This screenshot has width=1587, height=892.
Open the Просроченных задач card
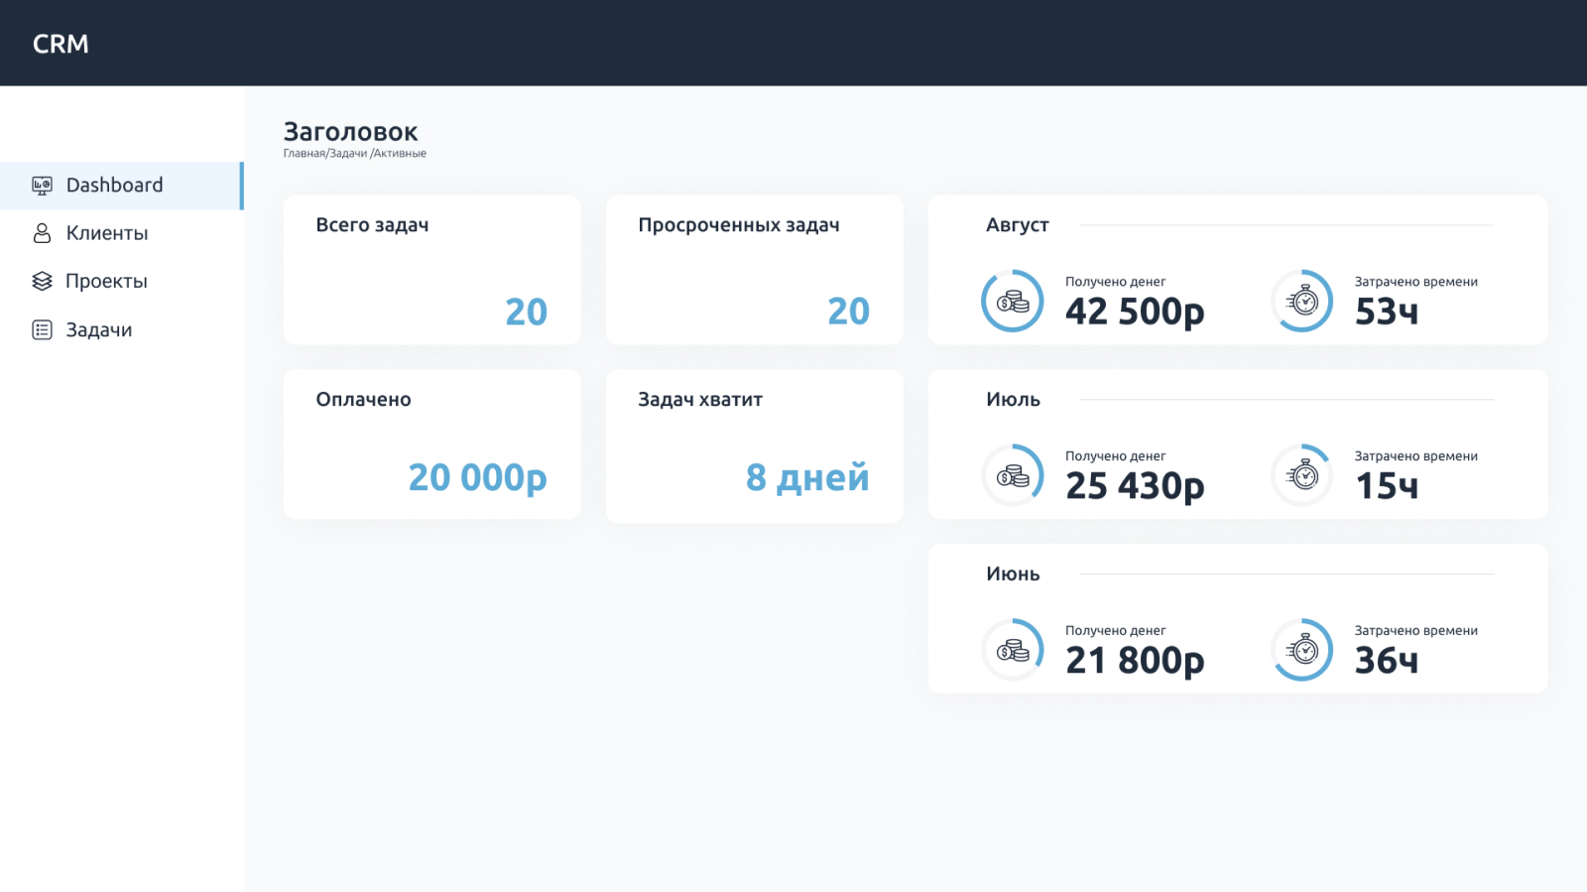coord(754,270)
